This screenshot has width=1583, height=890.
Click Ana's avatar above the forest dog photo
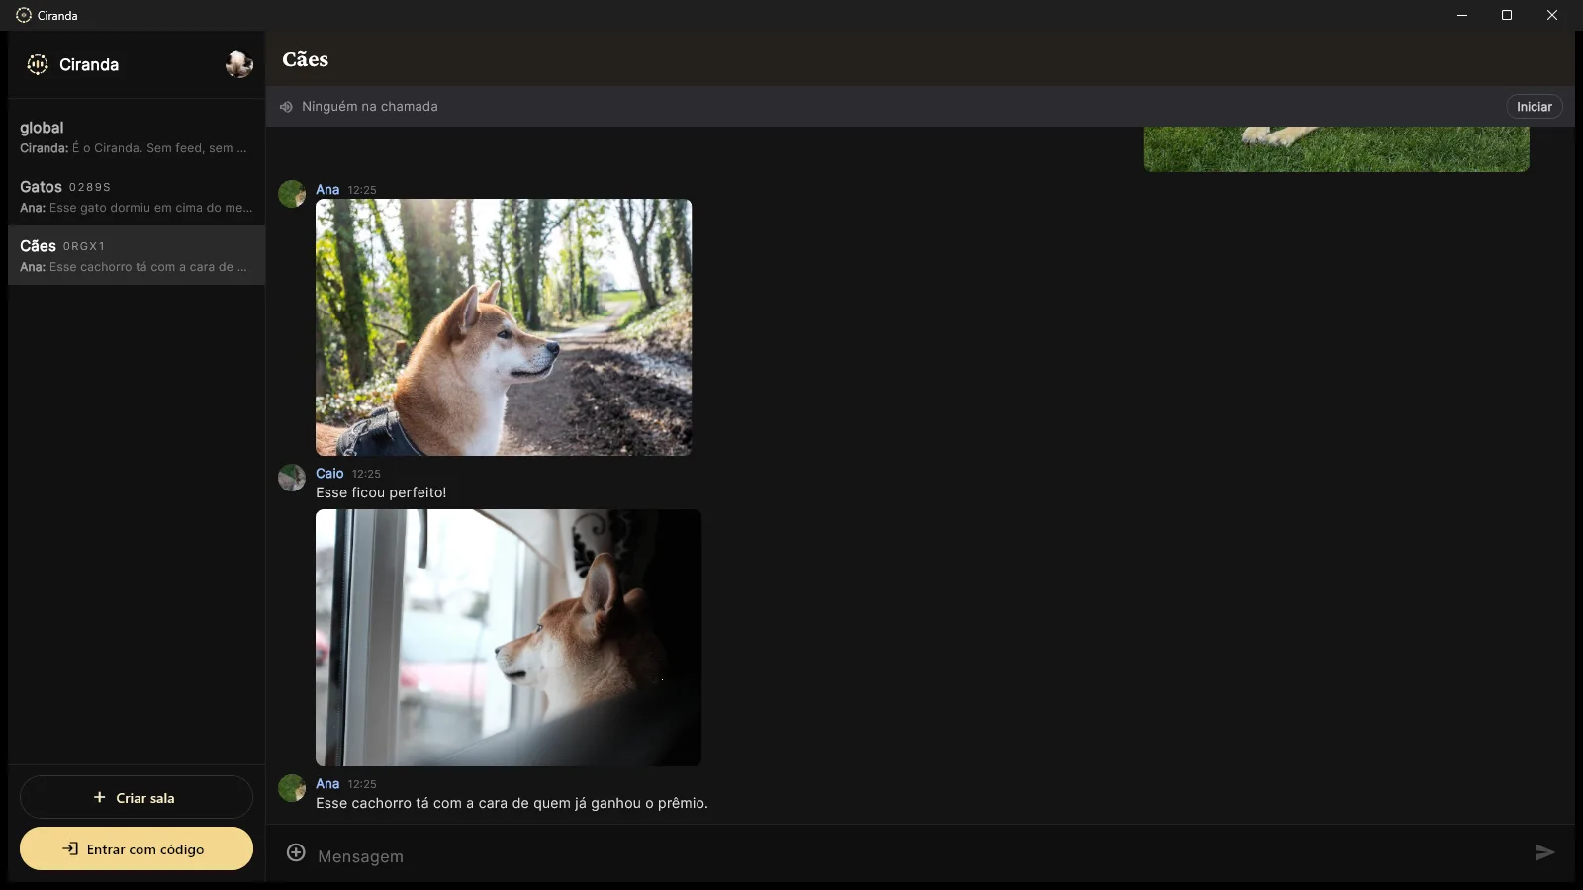click(x=292, y=194)
